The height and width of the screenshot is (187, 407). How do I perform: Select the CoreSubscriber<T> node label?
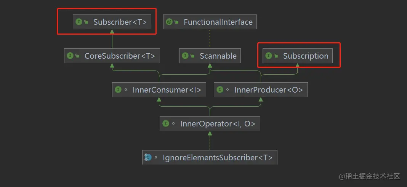120,56
